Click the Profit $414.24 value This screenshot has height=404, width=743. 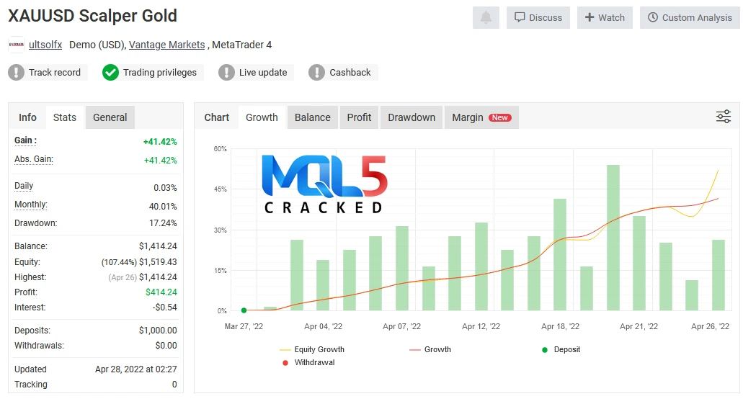pyautogui.click(x=161, y=292)
